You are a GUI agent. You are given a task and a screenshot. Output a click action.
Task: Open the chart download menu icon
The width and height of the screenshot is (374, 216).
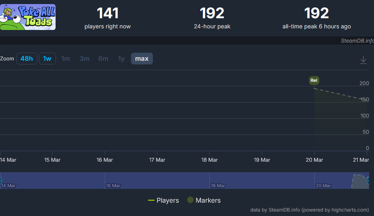[363, 60]
